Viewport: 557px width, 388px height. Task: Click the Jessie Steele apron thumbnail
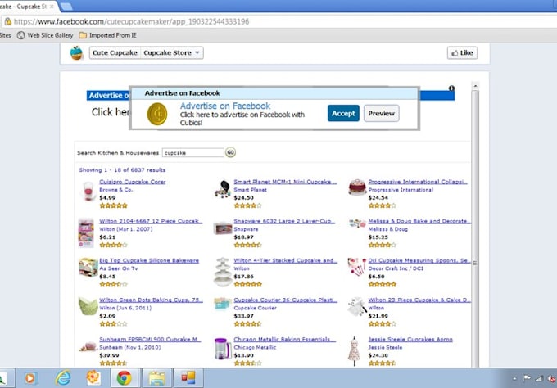coord(354,351)
